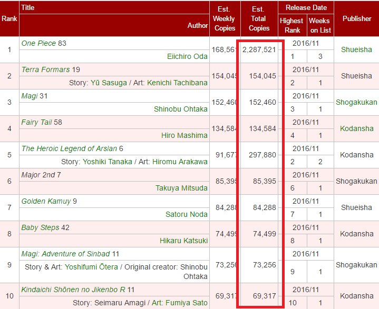Select total copies value 69,317

point(265,296)
